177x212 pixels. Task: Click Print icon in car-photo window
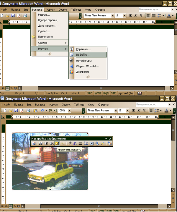point(28,111)
